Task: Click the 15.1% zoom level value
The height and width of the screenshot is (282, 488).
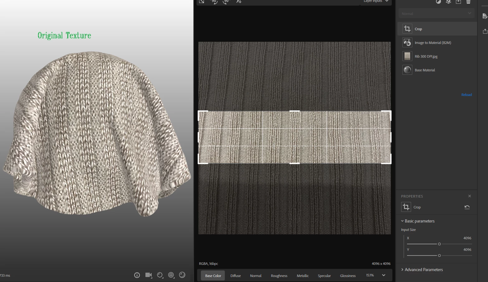Action: coord(370,275)
